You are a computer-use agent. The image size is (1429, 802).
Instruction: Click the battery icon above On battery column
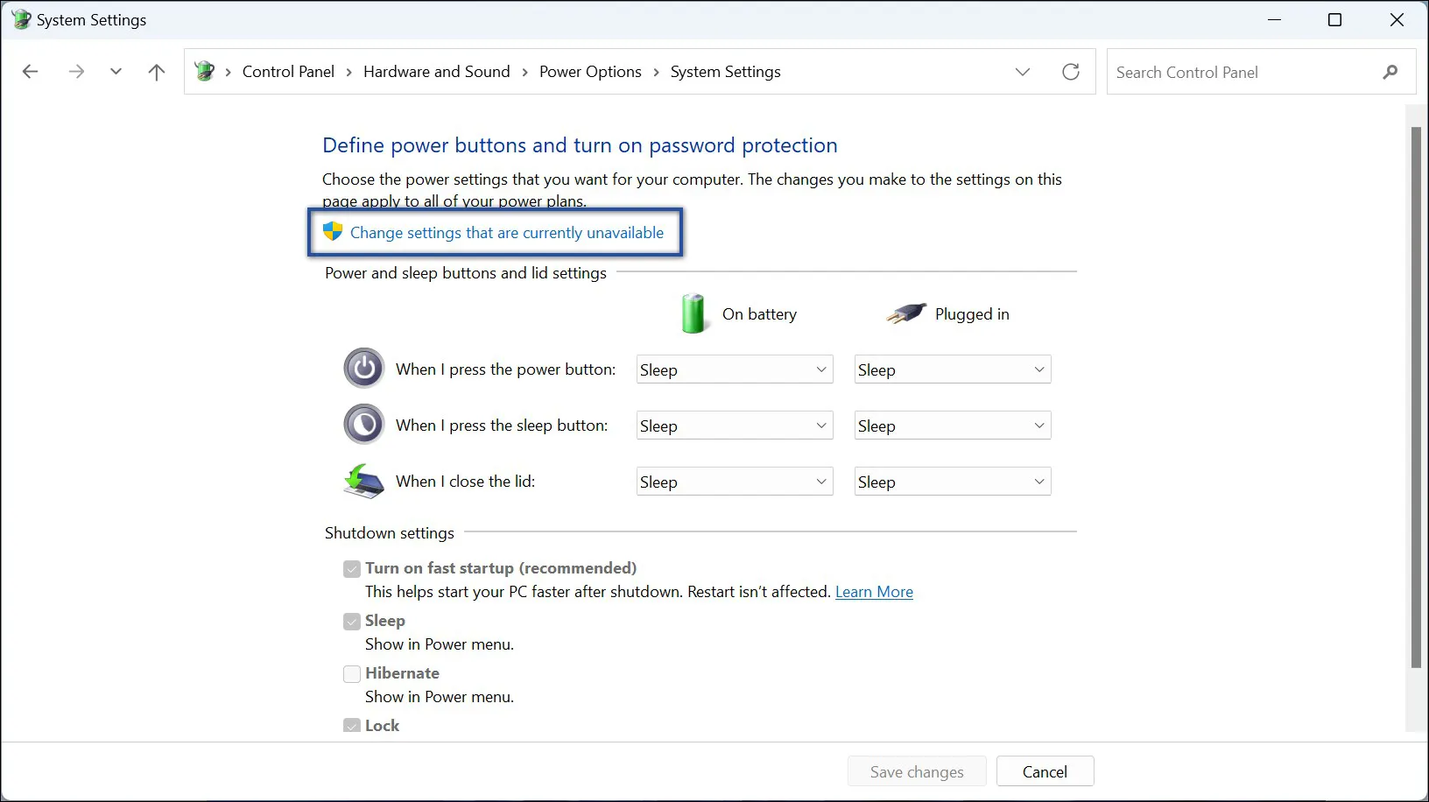[x=693, y=313]
